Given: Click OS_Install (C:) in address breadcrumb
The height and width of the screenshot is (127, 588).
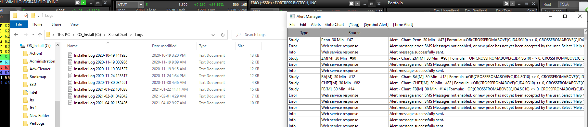Looking at the screenshot, I should pyautogui.click(x=89, y=35).
